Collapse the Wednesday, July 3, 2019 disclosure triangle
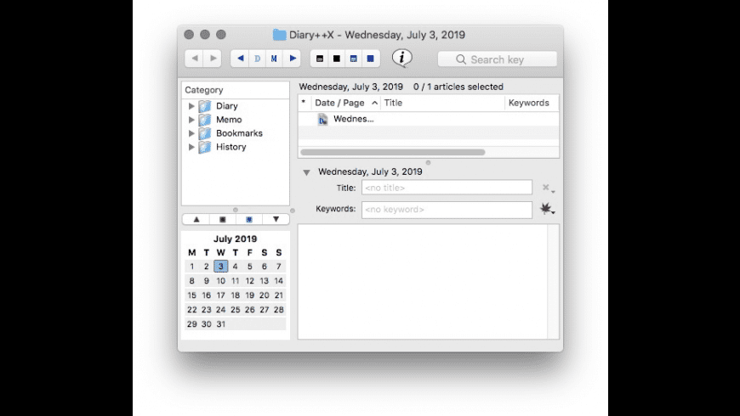 click(306, 172)
